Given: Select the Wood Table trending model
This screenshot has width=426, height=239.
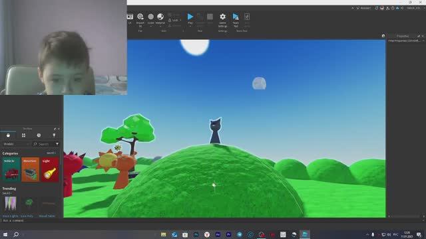Looking at the screenshot, I should tap(49, 204).
